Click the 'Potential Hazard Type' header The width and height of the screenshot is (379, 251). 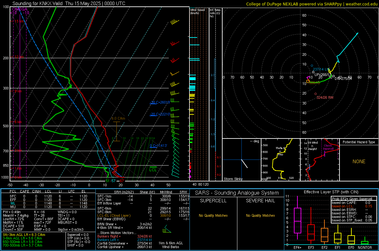(x=359, y=142)
